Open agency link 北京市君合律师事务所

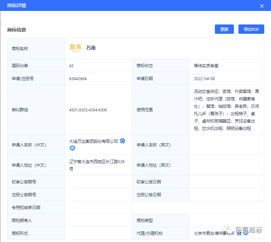214,233
